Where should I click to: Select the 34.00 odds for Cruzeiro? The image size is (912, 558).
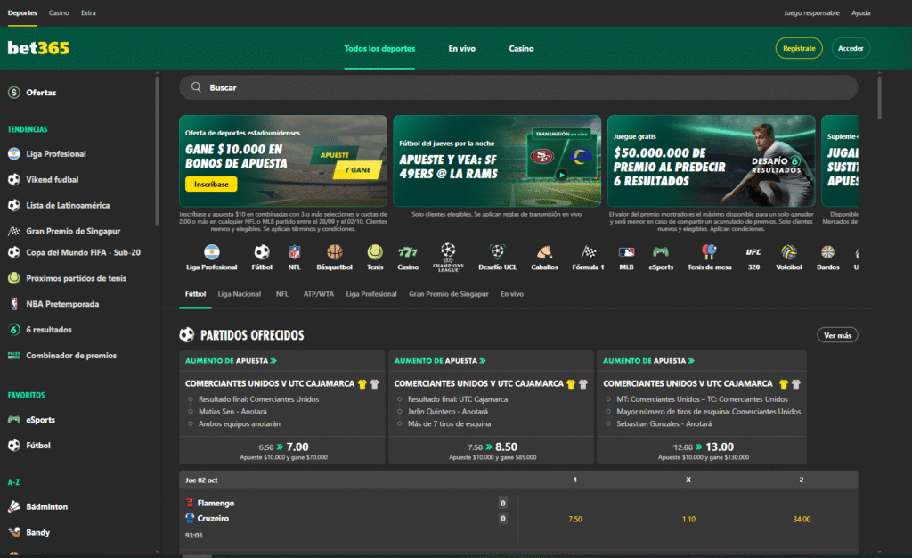801,518
